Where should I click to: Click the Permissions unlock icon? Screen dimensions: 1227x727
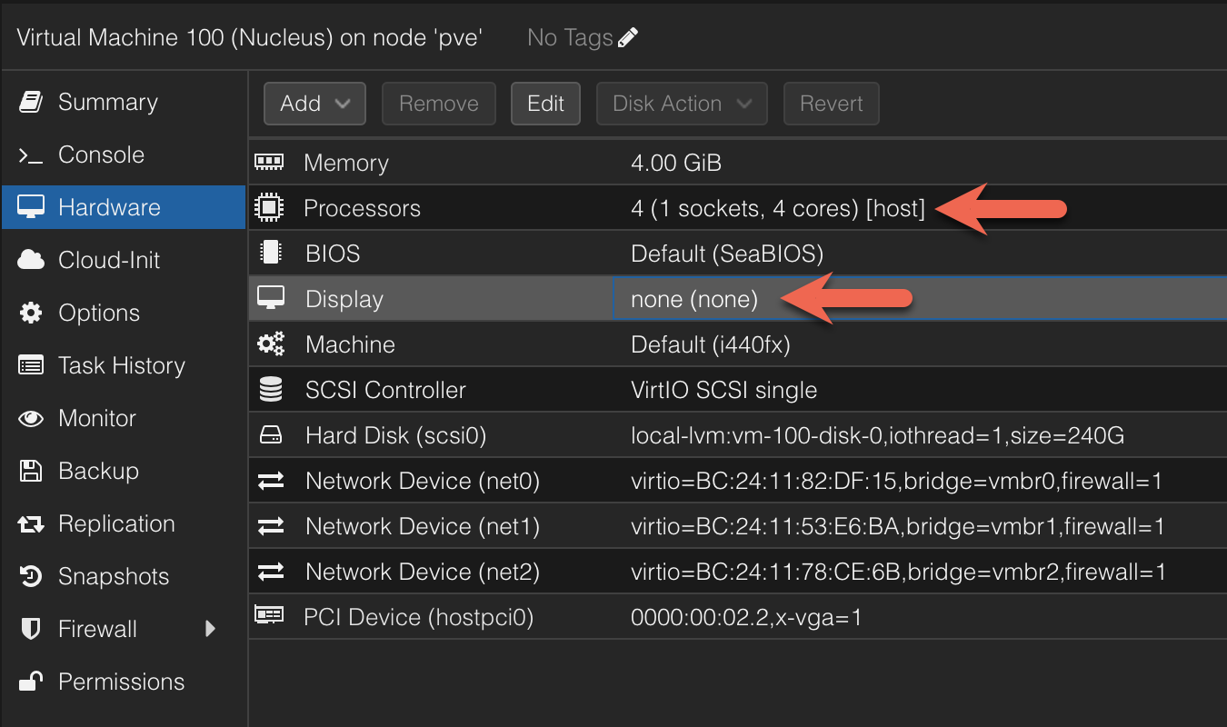click(x=31, y=681)
